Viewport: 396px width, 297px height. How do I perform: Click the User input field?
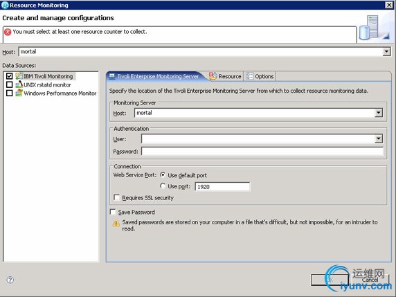258,138
